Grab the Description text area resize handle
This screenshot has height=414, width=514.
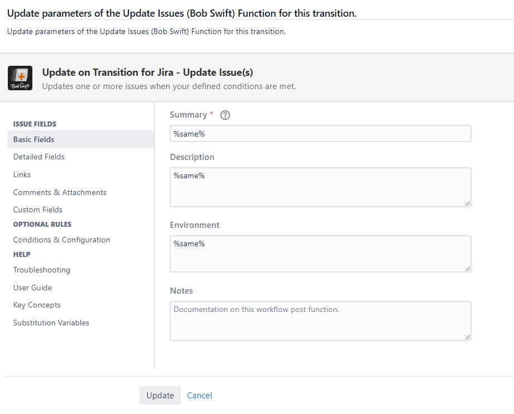tap(468, 203)
